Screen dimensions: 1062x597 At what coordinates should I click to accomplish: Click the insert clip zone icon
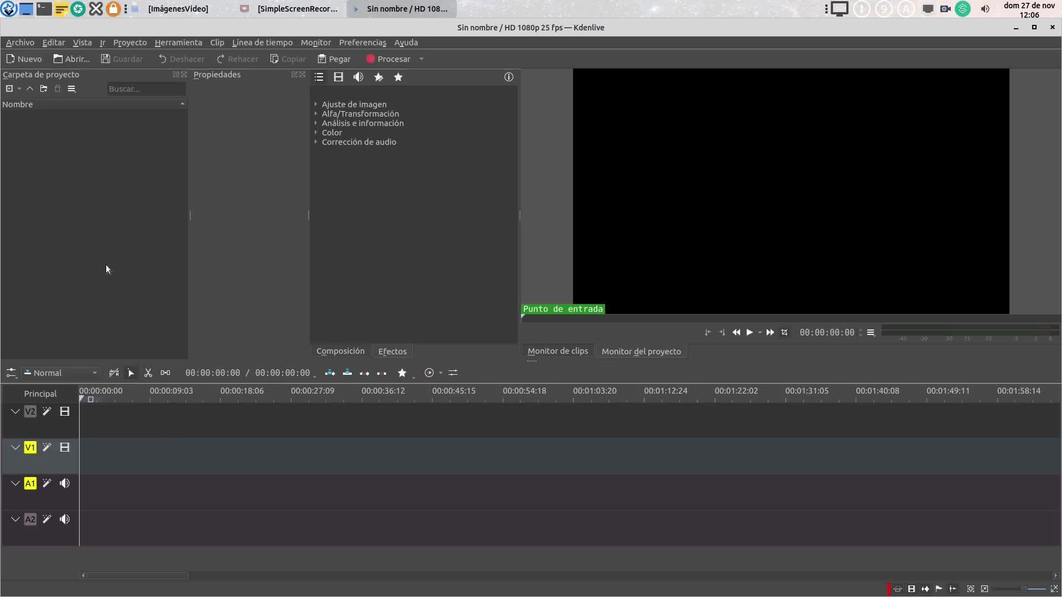point(330,373)
